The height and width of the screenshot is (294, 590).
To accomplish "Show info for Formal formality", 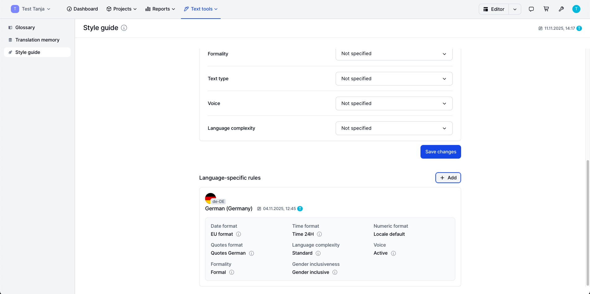I will (x=231, y=272).
